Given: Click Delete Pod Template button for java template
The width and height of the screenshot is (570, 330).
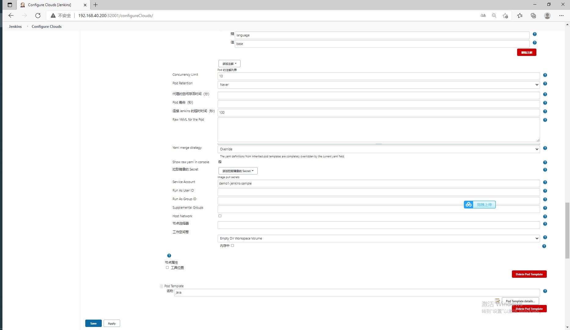Looking at the screenshot, I should coord(529,309).
